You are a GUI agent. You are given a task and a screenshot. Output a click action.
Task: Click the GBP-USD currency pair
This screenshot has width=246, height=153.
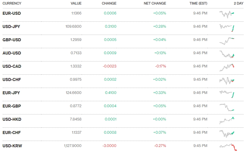(x=11, y=40)
